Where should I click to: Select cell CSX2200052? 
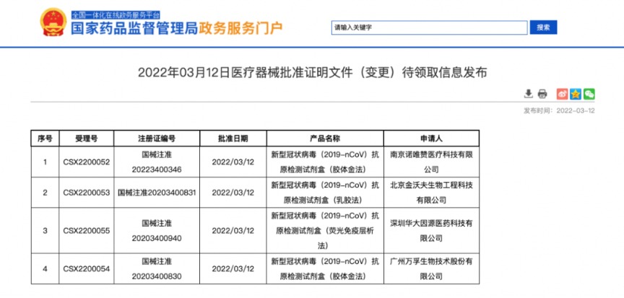click(x=87, y=162)
